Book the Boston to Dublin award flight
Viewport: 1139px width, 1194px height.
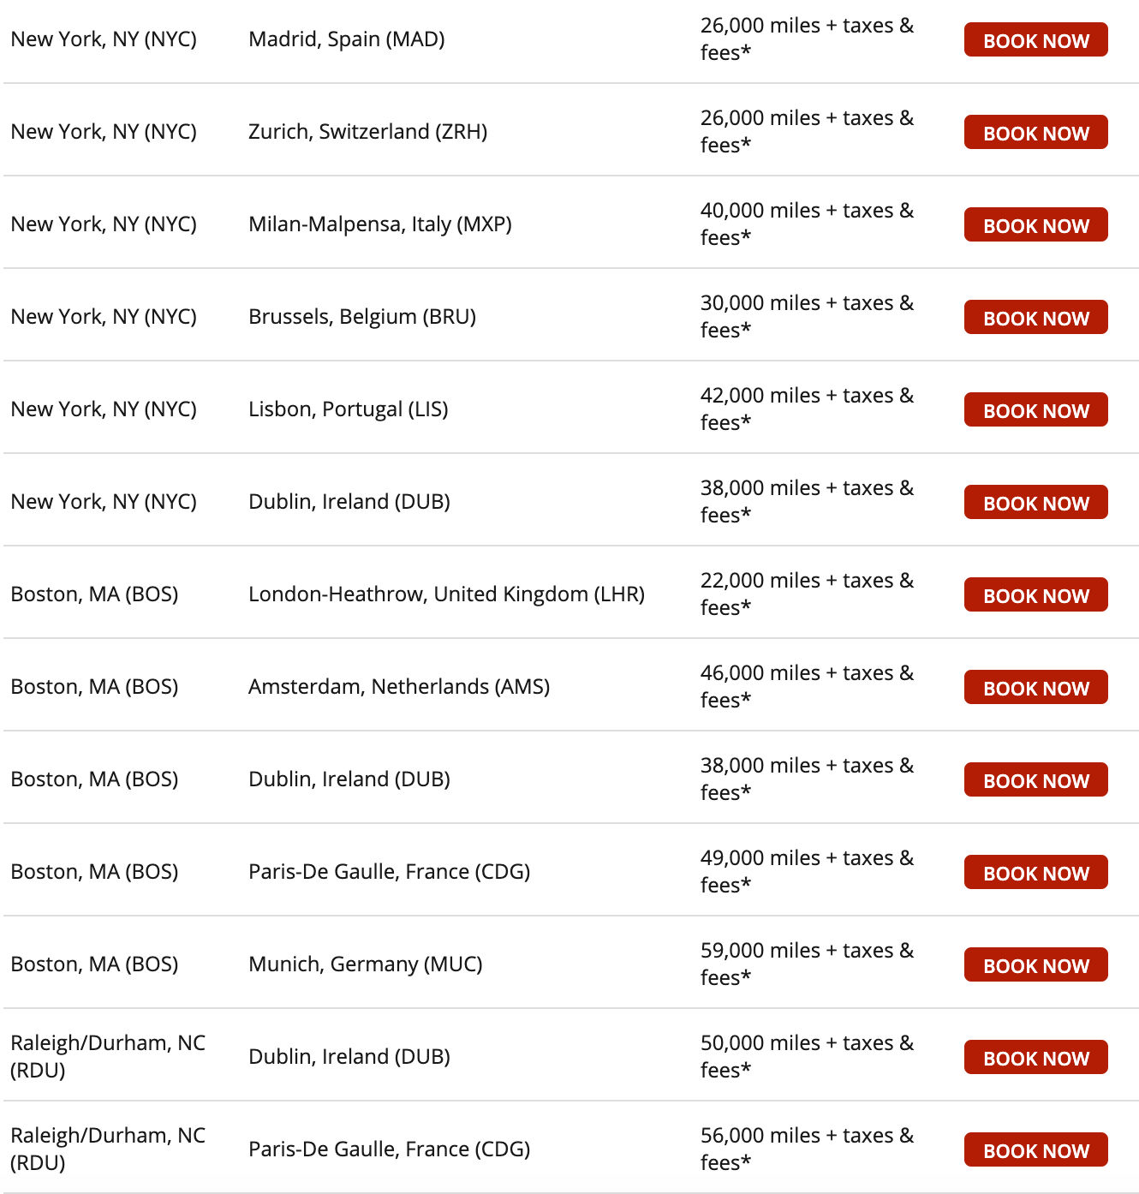1035,780
